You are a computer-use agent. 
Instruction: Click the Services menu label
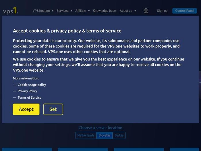tap(62, 11)
